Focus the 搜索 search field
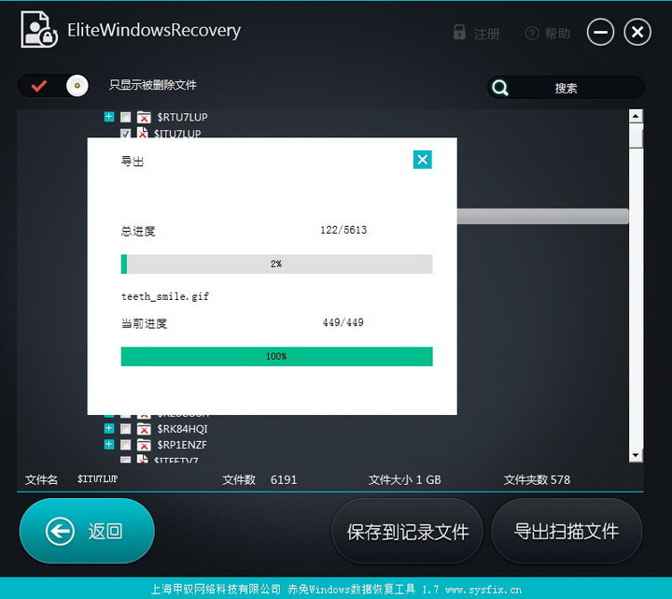The image size is (672, 599). (x=566, y=88)
